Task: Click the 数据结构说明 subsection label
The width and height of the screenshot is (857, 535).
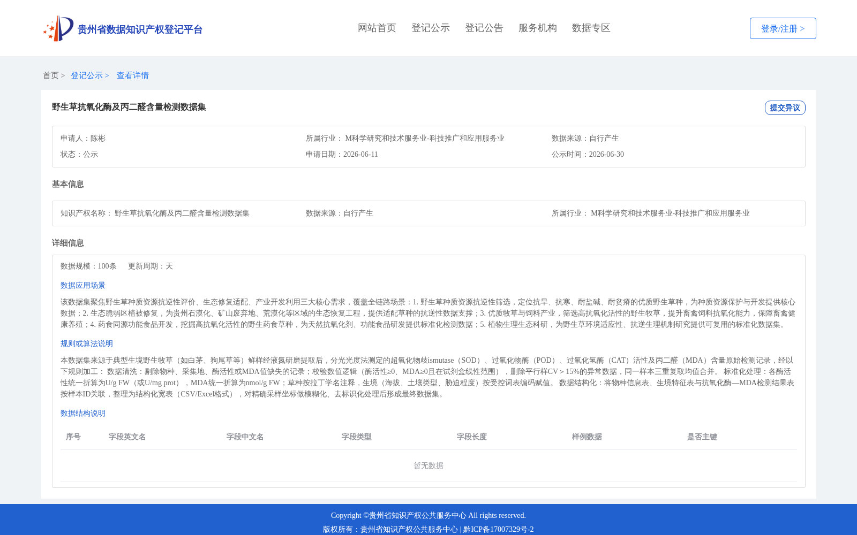Action: 83,413
